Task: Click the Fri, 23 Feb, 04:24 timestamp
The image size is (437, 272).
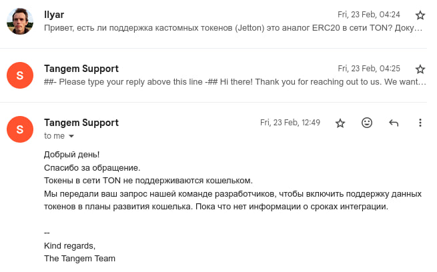Action: click(369, 15)
